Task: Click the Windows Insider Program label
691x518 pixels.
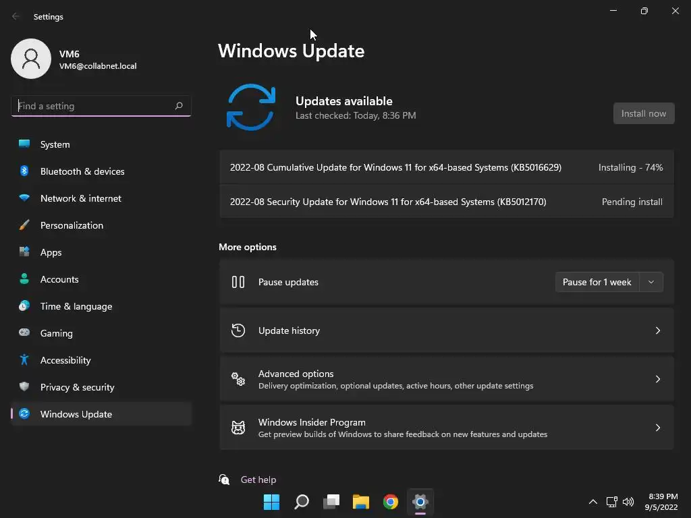Action: 312,422
